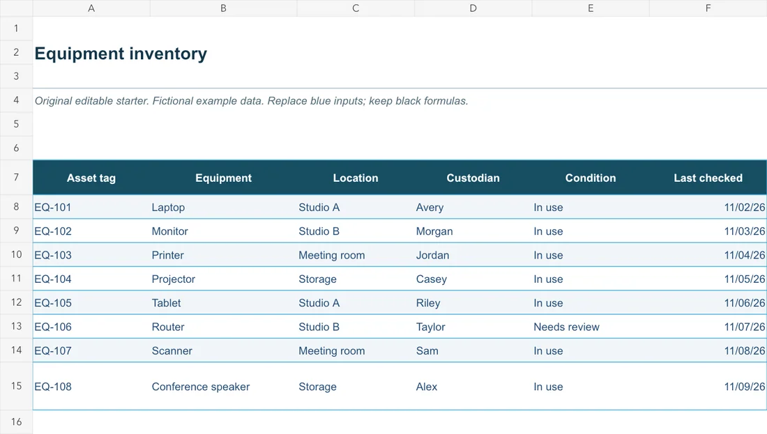Click asset tag EQ-104

(x=91, y=279)
